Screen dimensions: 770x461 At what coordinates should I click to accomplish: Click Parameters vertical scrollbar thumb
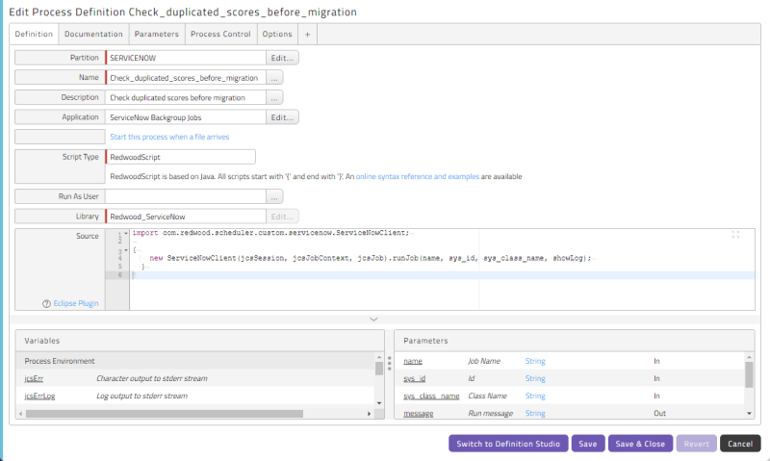tap(749, 375)
